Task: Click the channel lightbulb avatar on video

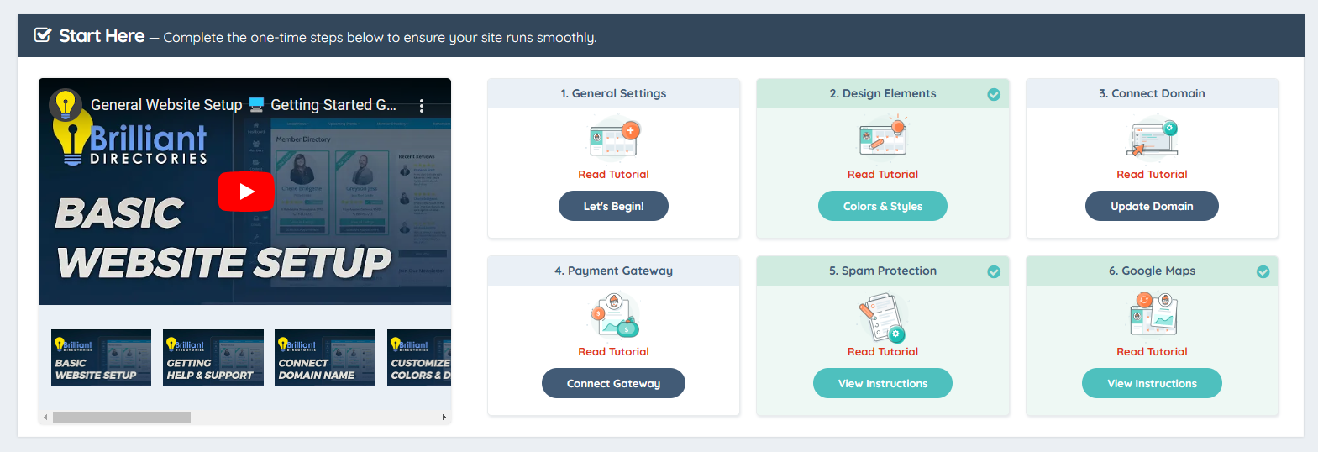Action: click(x=66, y=105)
